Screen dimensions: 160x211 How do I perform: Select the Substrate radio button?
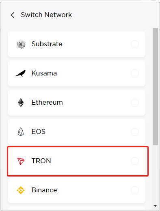click(135, 44)
